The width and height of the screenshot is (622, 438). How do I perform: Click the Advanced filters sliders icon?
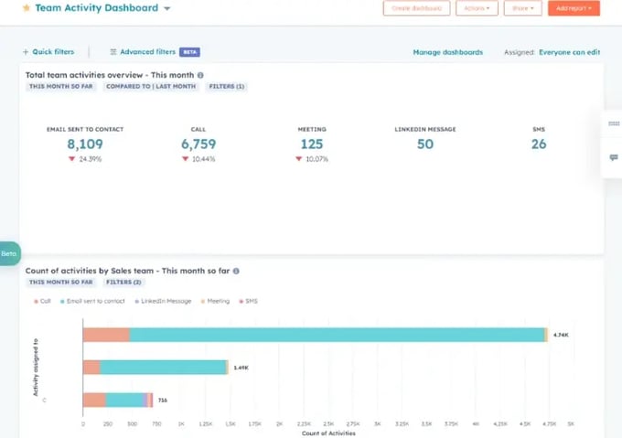point(113,52)
